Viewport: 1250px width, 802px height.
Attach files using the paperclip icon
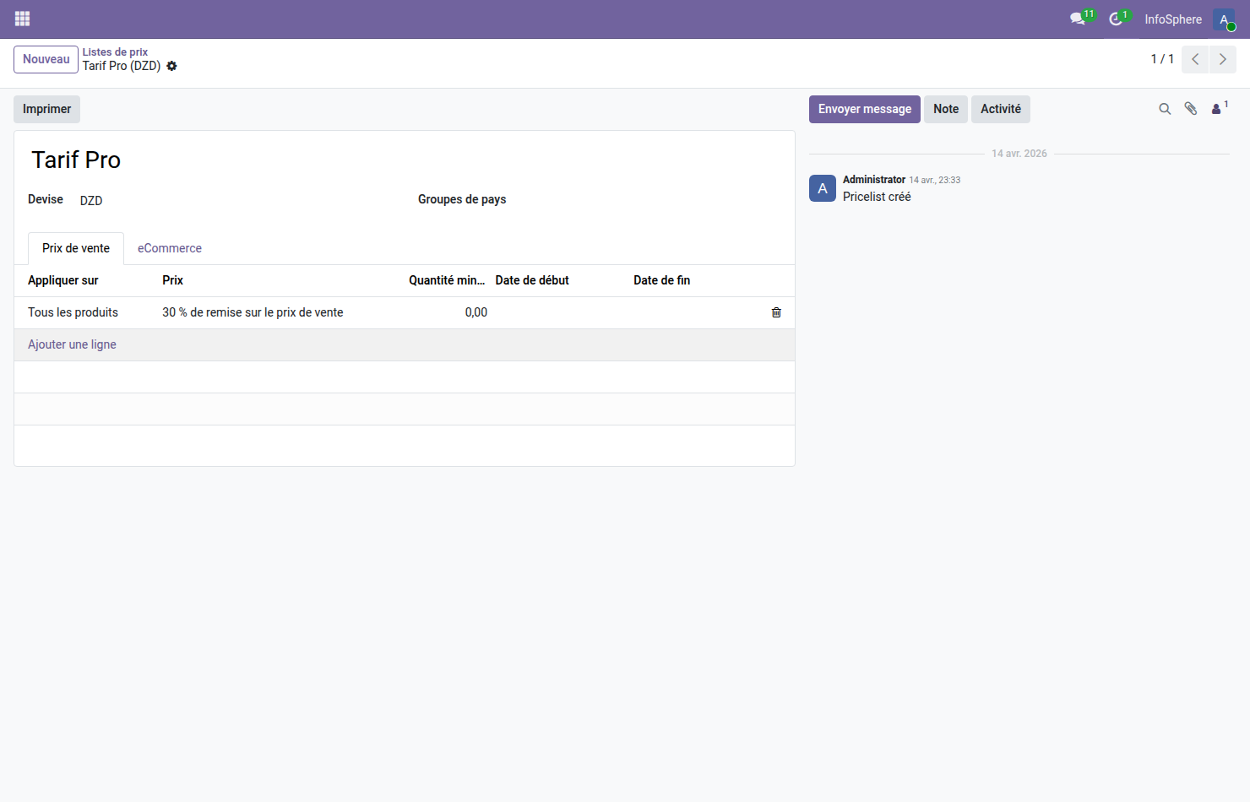1191,109
